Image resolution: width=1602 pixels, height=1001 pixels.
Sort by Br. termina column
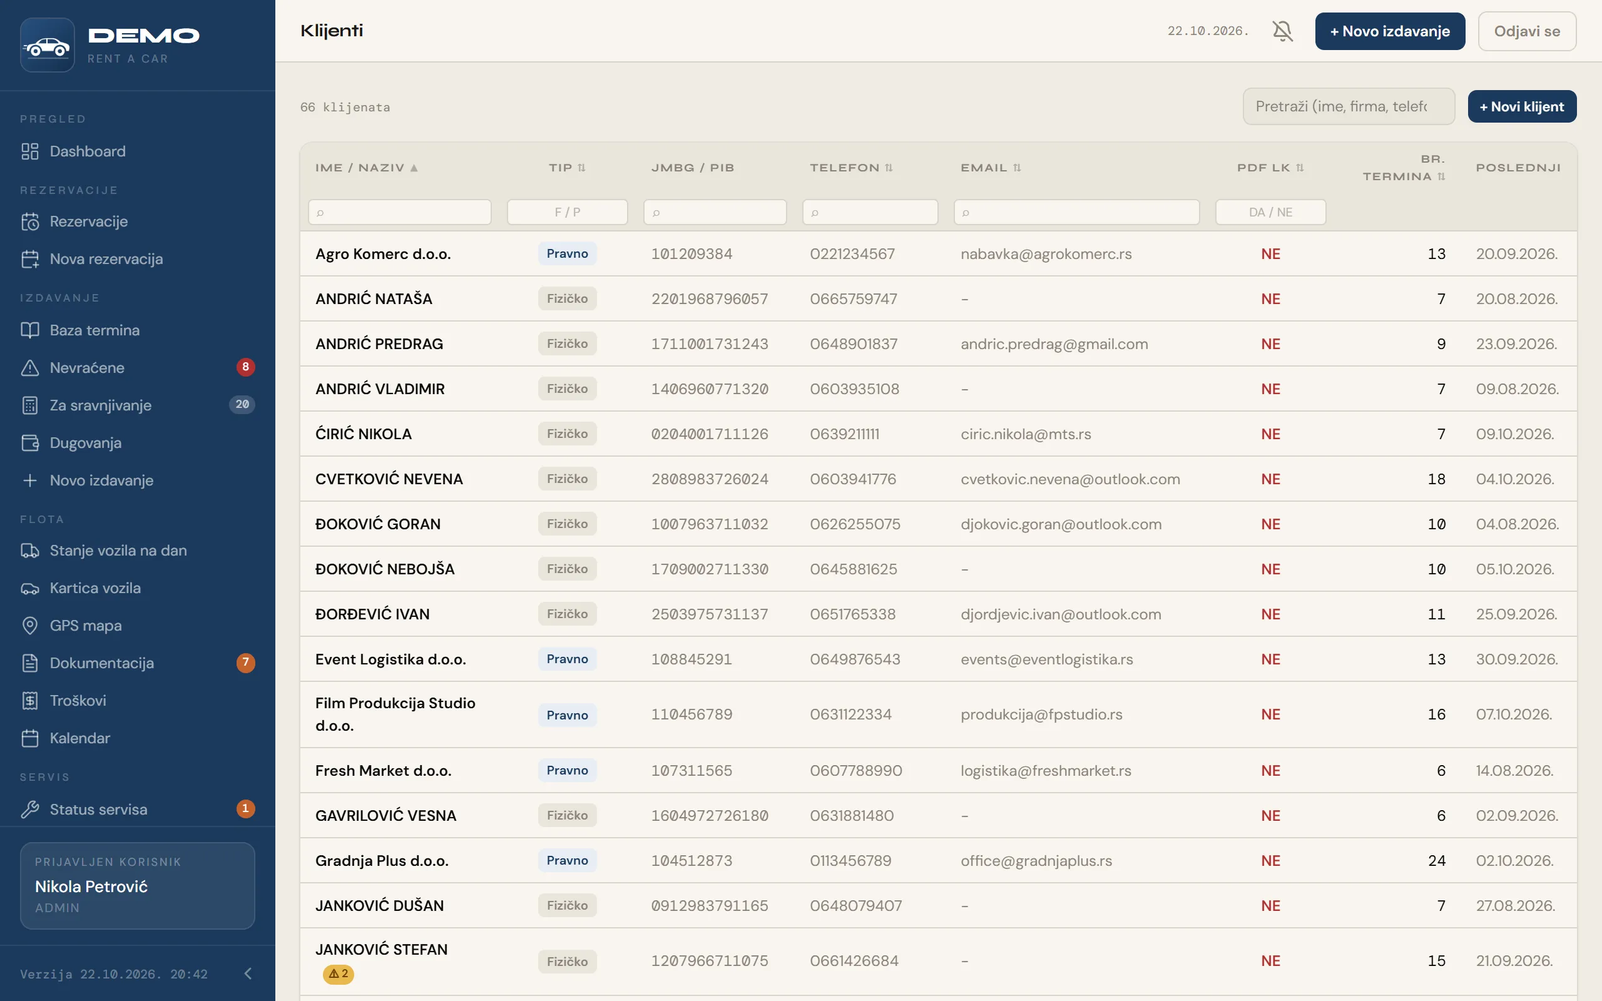1404,168
